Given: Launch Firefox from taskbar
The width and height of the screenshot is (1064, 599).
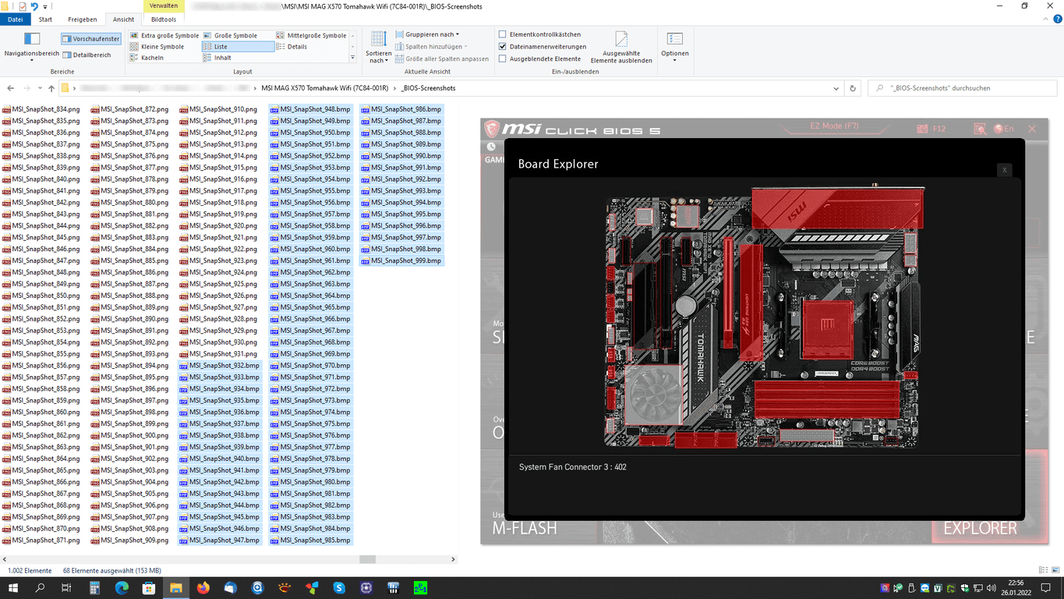Looking at the screenshot, I should tap(203, 587).
